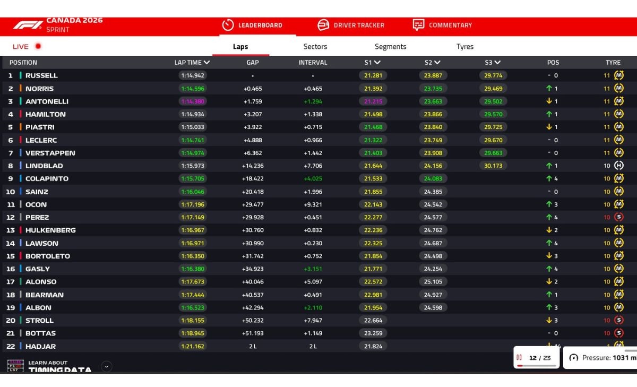637x387 pixels.
Task: Click Antonelli's purple lap time 1:14.380
Action: coord(192,101)
